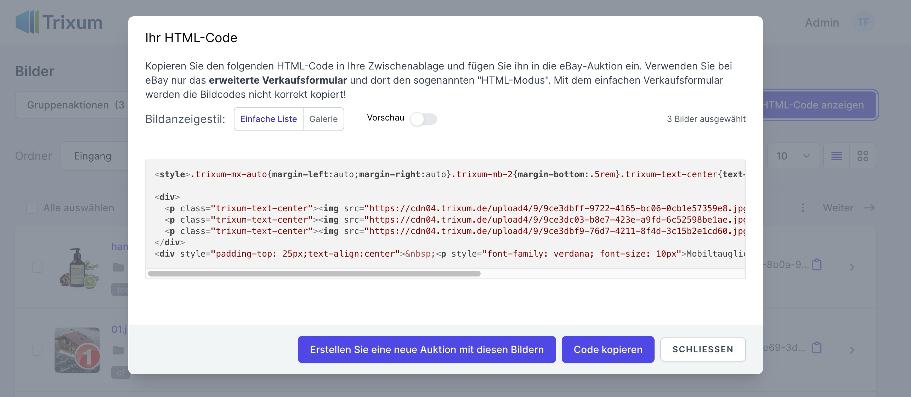Click the Trixum logo icon
This screenshot has height=397, width=911.
click(27, 22)
